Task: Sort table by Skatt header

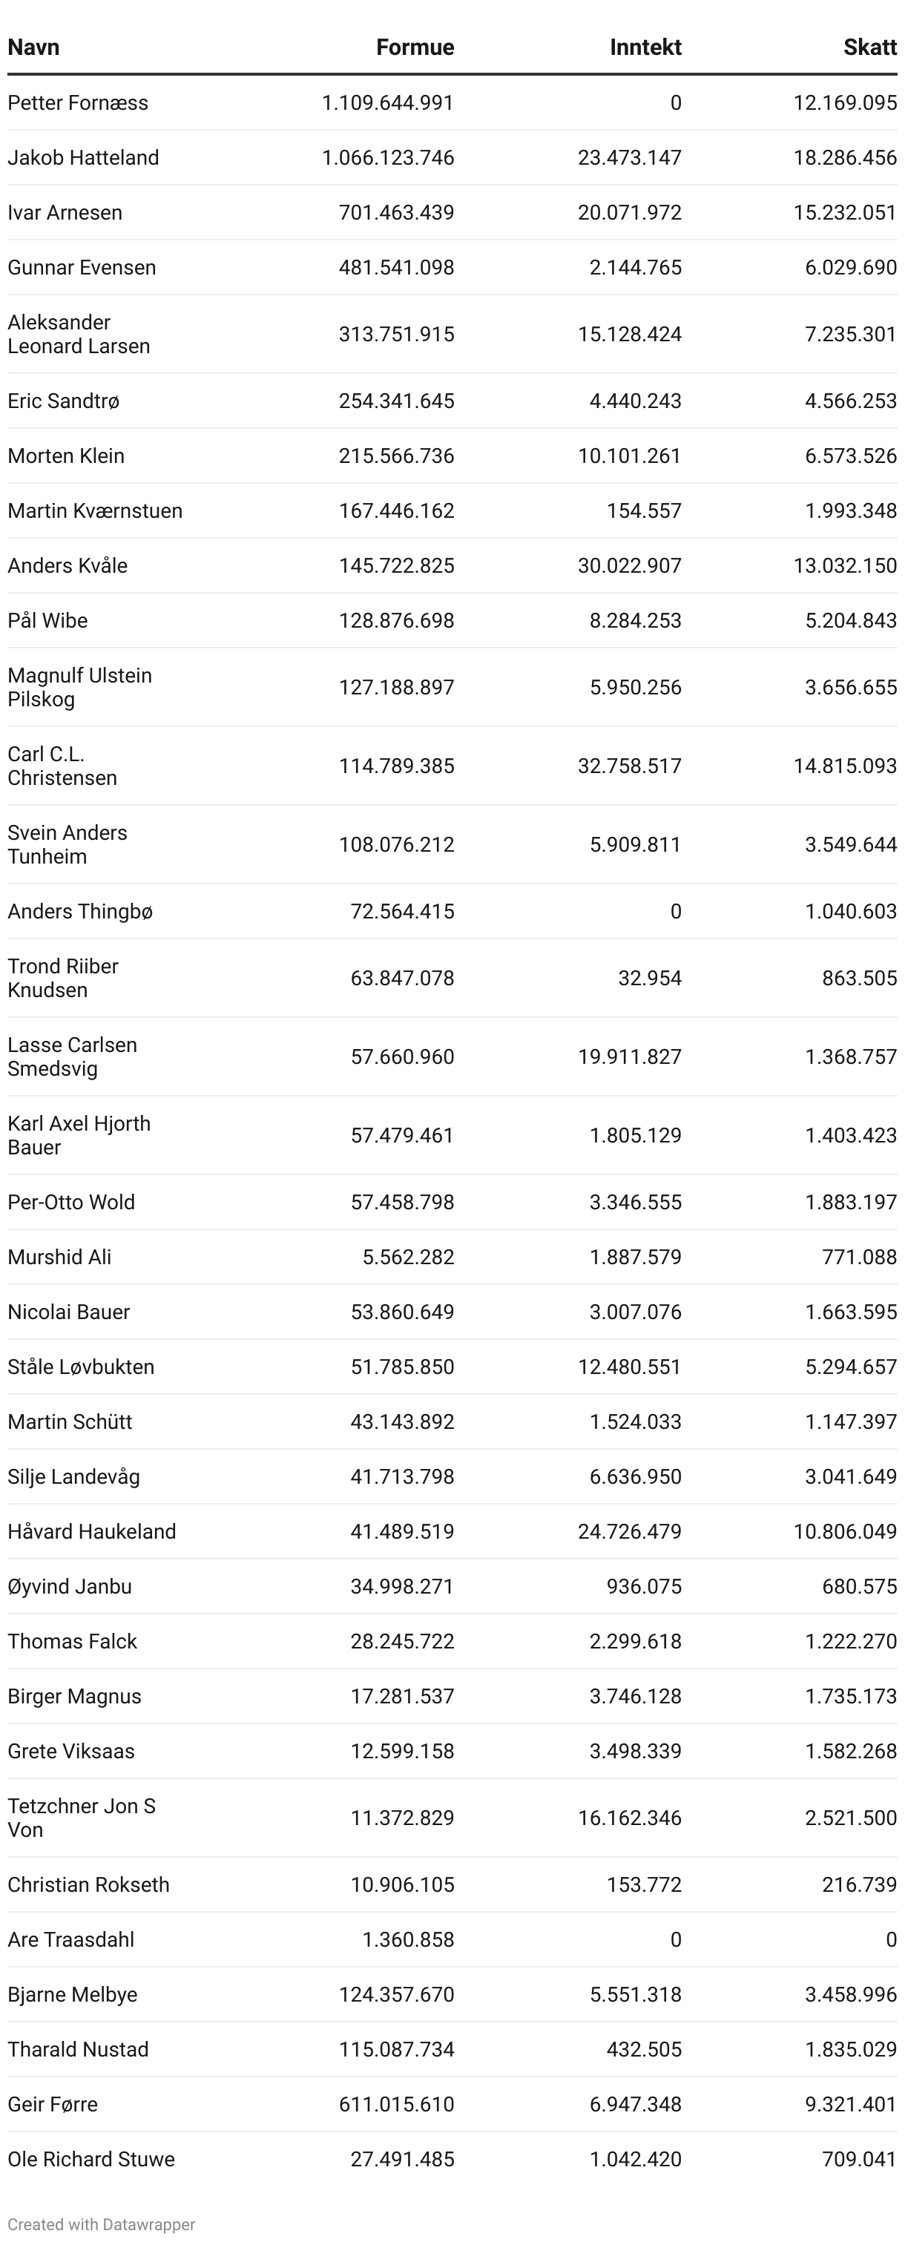Action: click(x=869, y=47)
